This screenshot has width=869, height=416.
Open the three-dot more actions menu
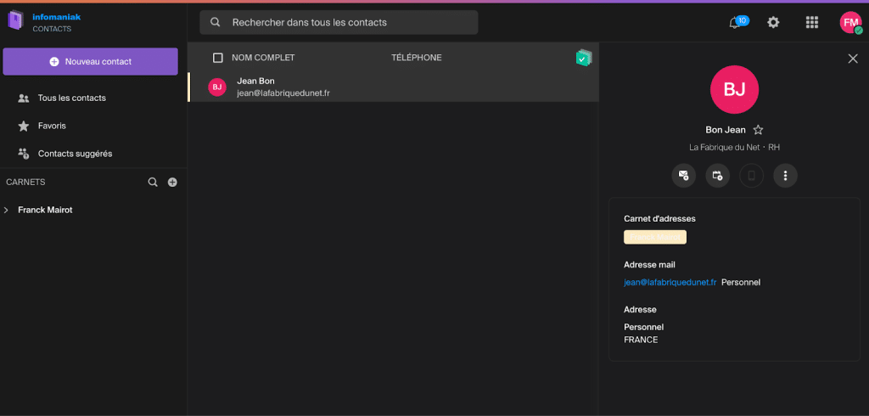coord(785,176)
